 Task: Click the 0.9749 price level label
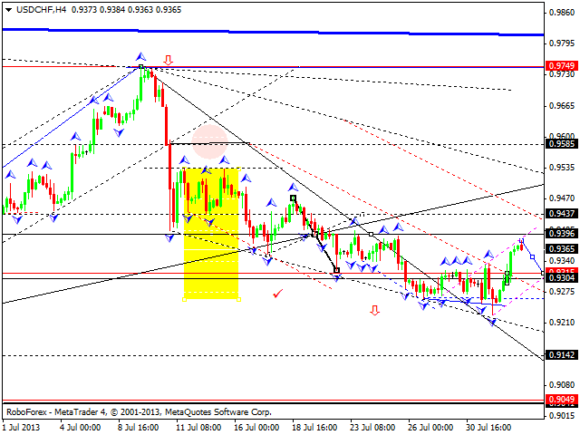(561, 66)
